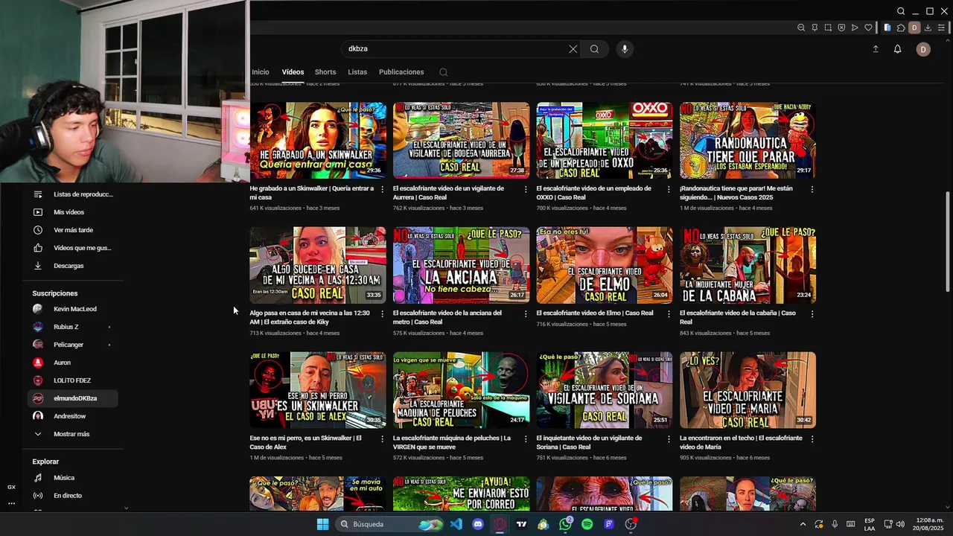The image size is (953, 536).
Task: Show hidden system tray icons chevron
Action: 803,524
